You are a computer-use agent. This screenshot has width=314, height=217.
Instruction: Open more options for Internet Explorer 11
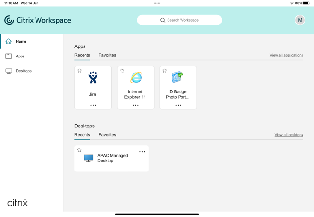tap(136, 105)
